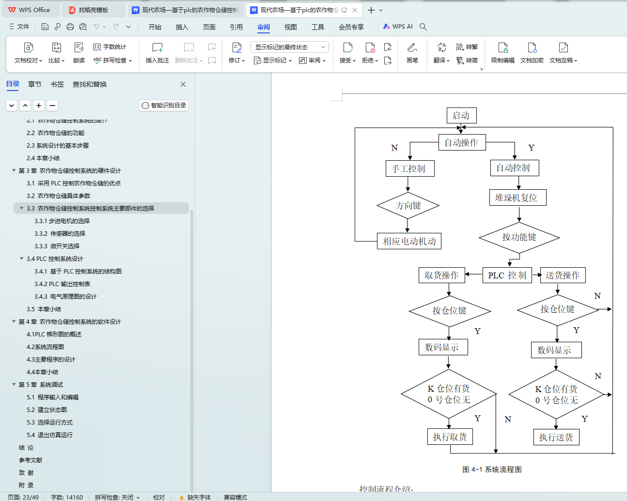
Task: Close the navigation pane with X
Action: 183,84
